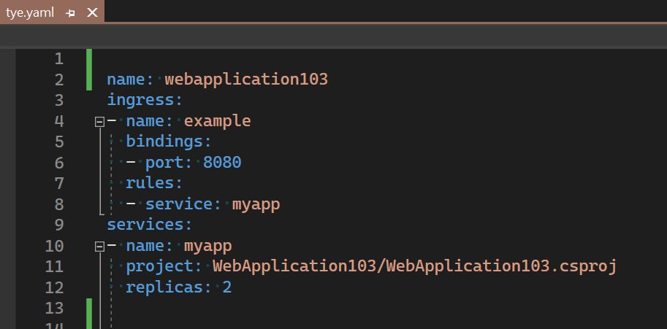Click the 'ingress:' key on line 3

(145, 100)
